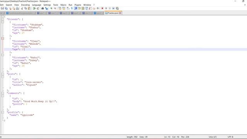Click the "author": "Piyush" line
247x139 pixels.
tap(24, 85)
